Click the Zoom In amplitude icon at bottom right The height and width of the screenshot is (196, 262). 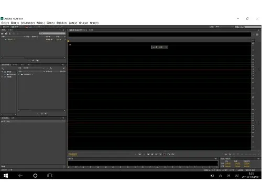226,154
